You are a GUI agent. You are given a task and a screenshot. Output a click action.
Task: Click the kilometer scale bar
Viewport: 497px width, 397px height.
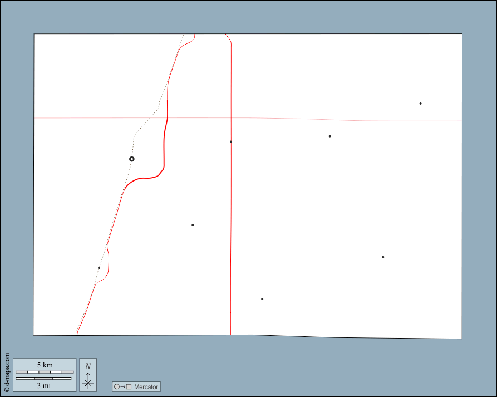tap(45, 372)
